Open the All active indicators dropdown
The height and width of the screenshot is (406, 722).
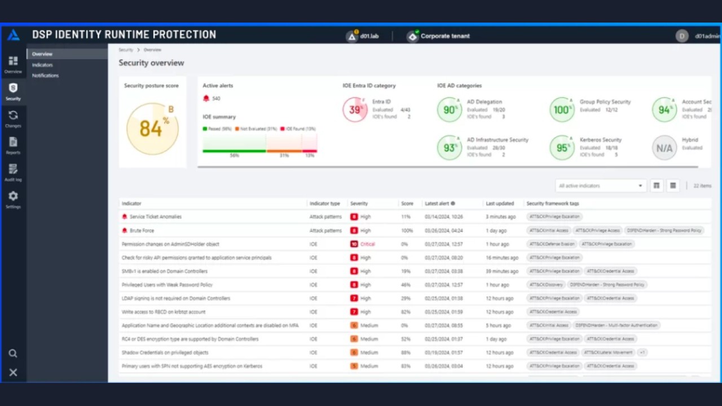(x=600, y=186)
